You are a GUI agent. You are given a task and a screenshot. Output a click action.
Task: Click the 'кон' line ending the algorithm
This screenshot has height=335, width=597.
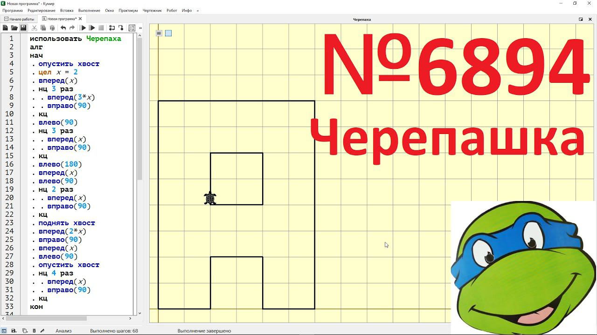[36, 307]
